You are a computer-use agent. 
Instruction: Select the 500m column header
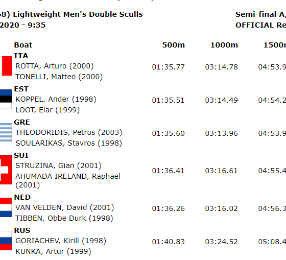tap(174, 45)
